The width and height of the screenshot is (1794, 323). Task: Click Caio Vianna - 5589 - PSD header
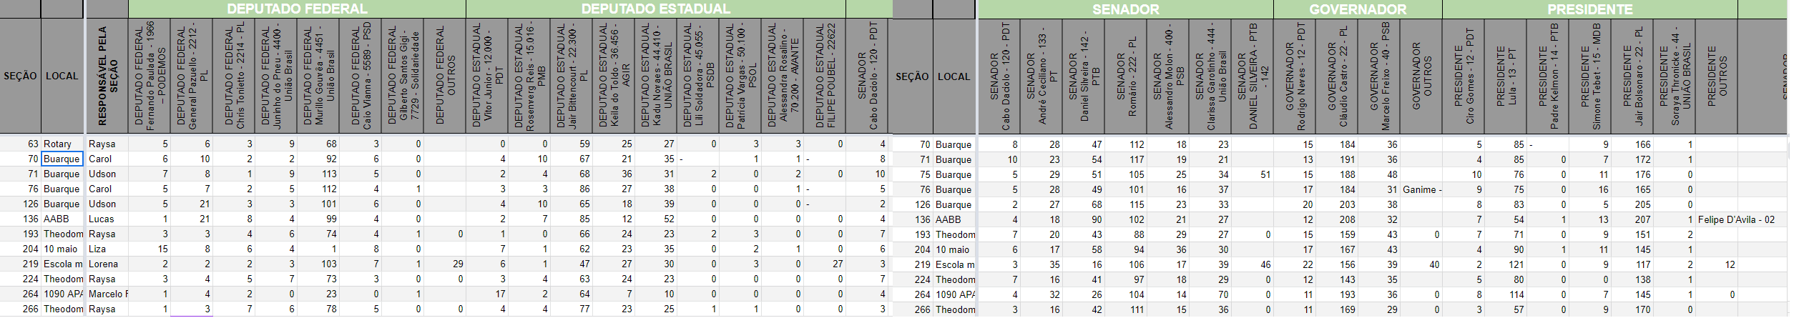(361, 76)
